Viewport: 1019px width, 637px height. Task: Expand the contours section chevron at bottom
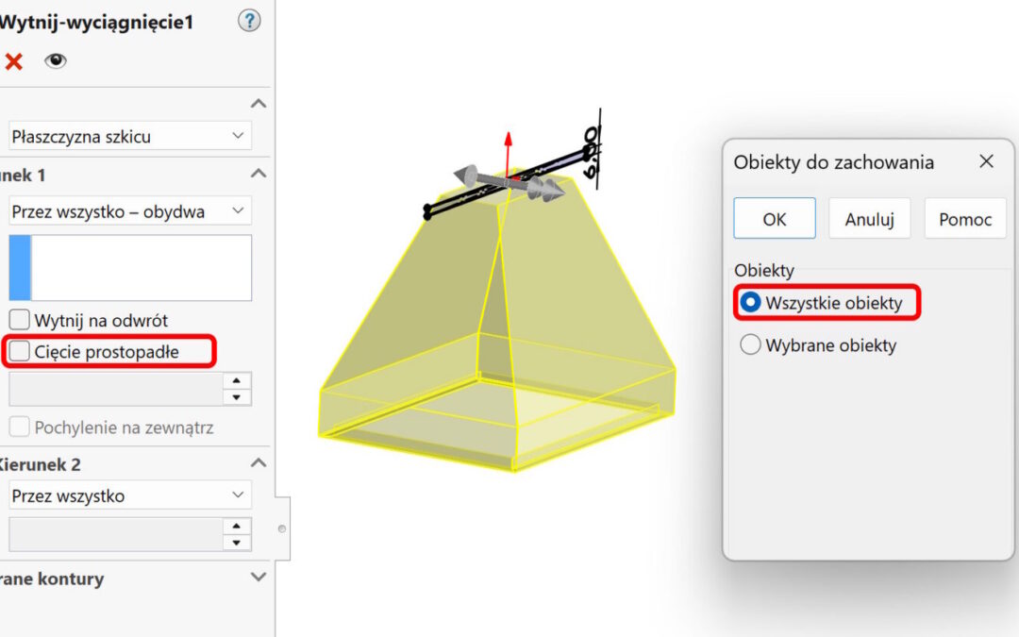pyautogui.click(x=259, y=578)
